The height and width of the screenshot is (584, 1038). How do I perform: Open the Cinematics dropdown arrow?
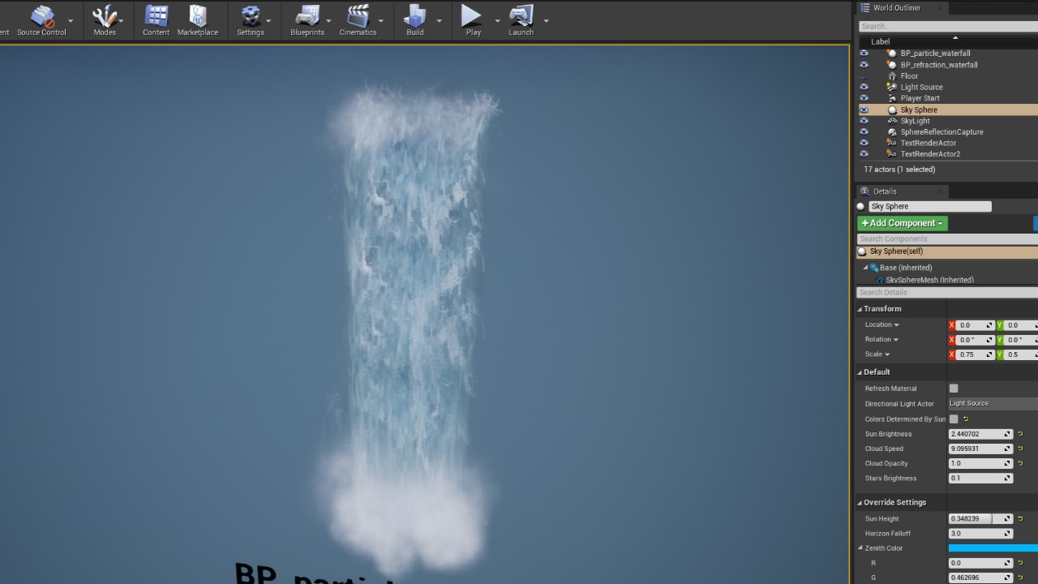point(381,21)
